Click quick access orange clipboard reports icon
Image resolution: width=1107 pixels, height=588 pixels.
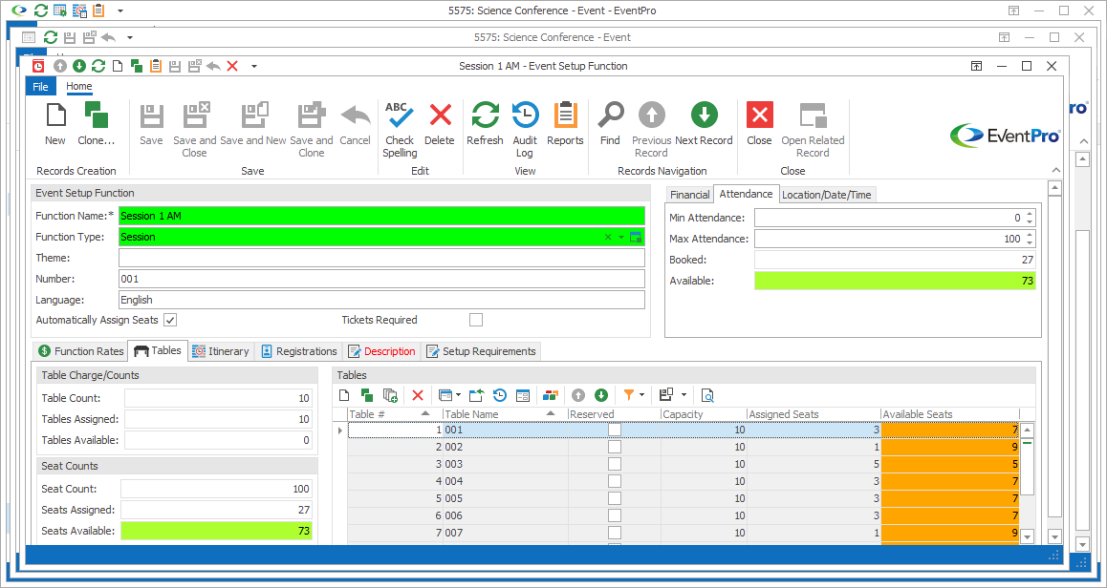pos(156,66)
